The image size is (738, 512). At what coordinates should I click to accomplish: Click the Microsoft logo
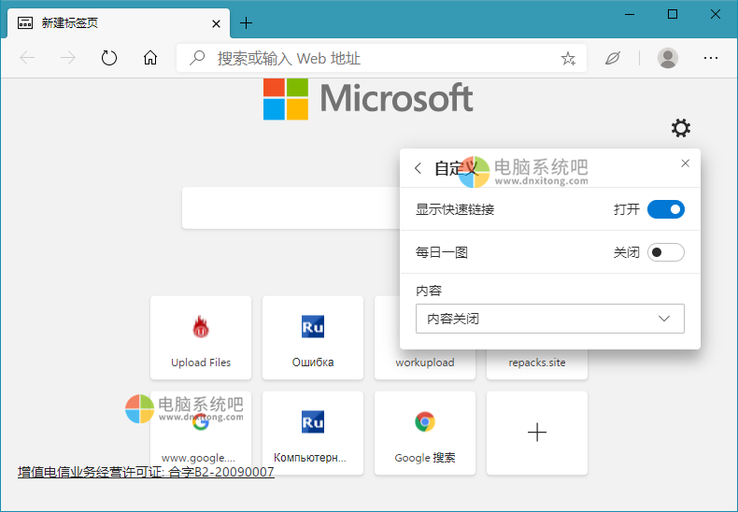pyautogui.click(x=368, y=99)
